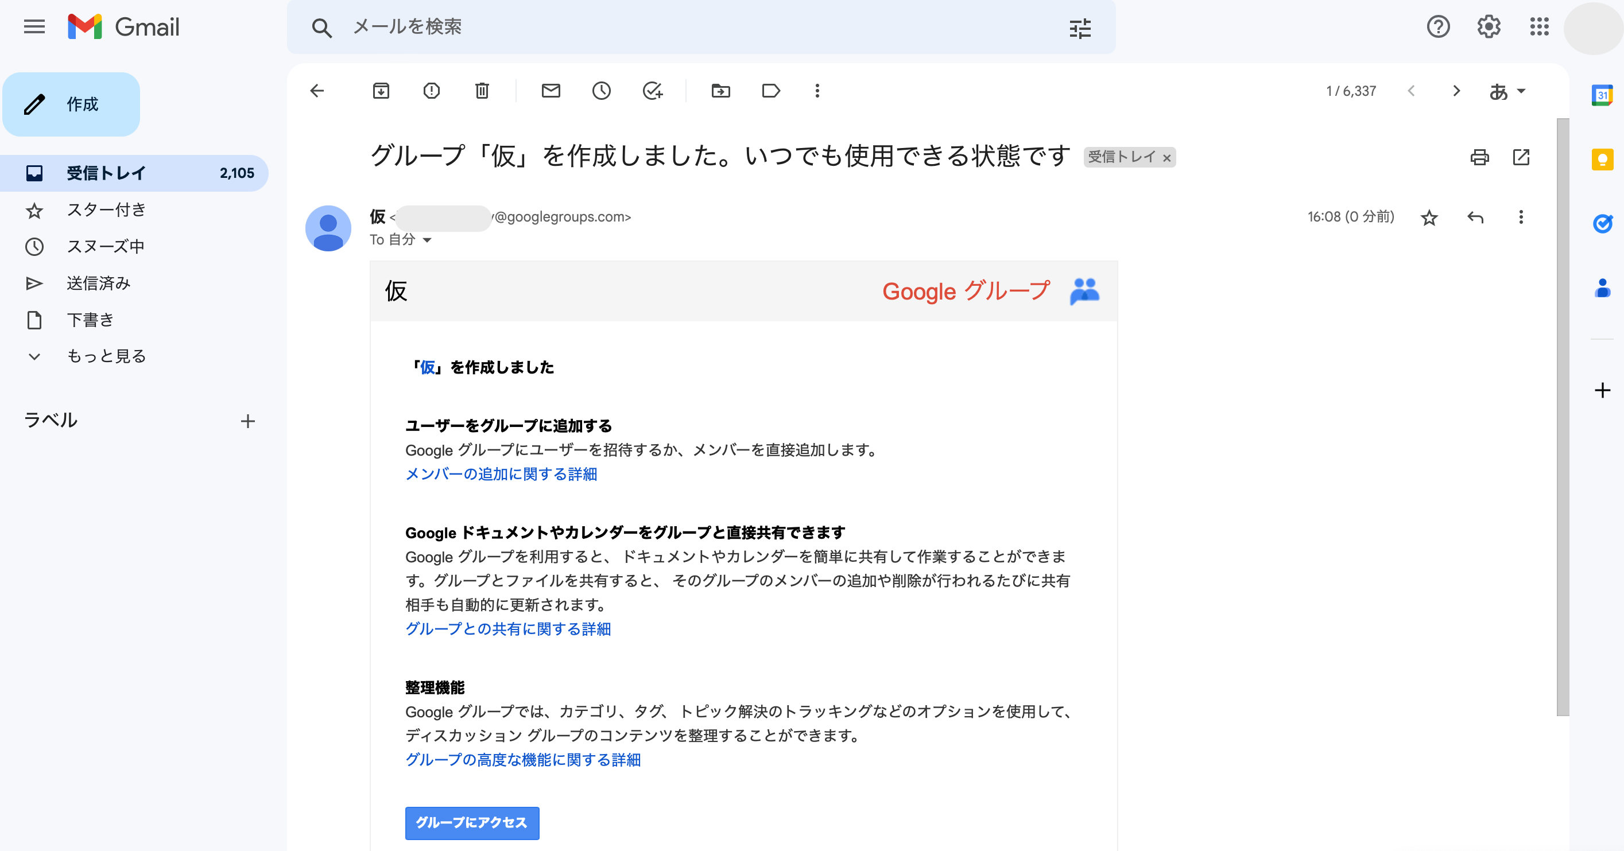Select 受信トレイ folder
This screenshot has width=1624, height=851.
point(134,173)
